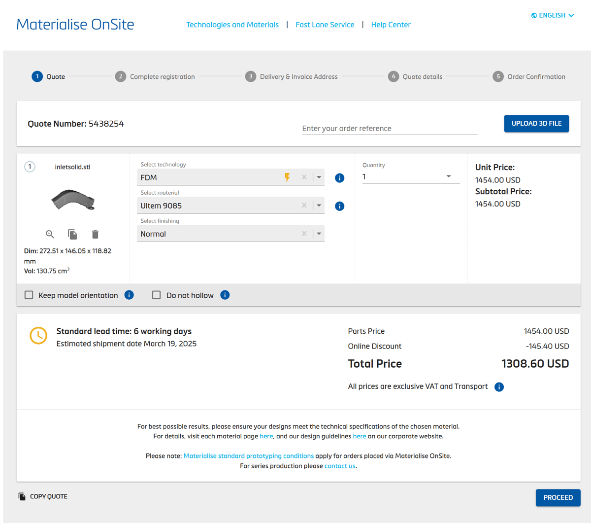
Task: Click the Copy Quote icon
Action: tap(22, 496)
